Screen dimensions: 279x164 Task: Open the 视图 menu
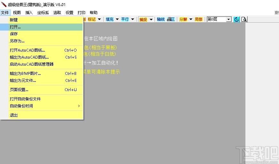(17, 12)
